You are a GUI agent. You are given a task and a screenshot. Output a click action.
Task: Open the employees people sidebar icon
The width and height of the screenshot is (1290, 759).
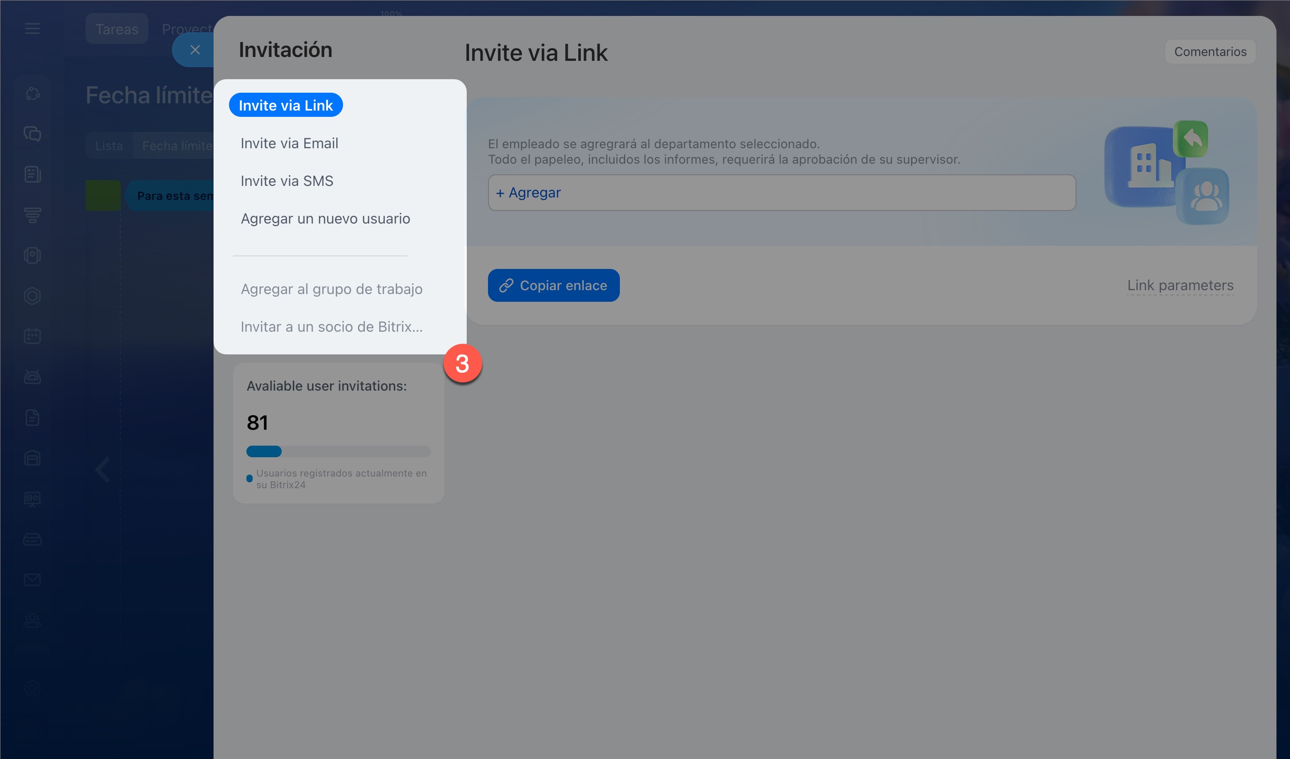click(32, 620)
